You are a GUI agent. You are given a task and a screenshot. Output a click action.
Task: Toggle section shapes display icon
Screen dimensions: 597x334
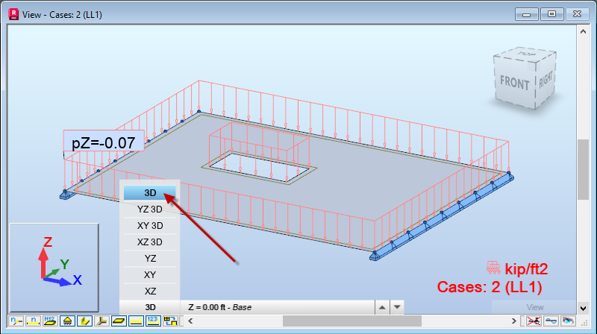point(84,321)
